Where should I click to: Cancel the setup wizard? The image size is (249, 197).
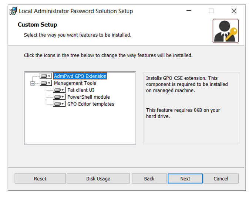pyautogui.click(x=221, y=179)
